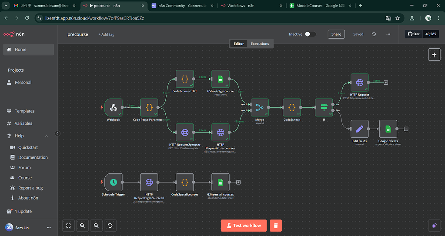Click the Add tag field
The width and height of the screenshot is (445, 236).
coord(107,34)
